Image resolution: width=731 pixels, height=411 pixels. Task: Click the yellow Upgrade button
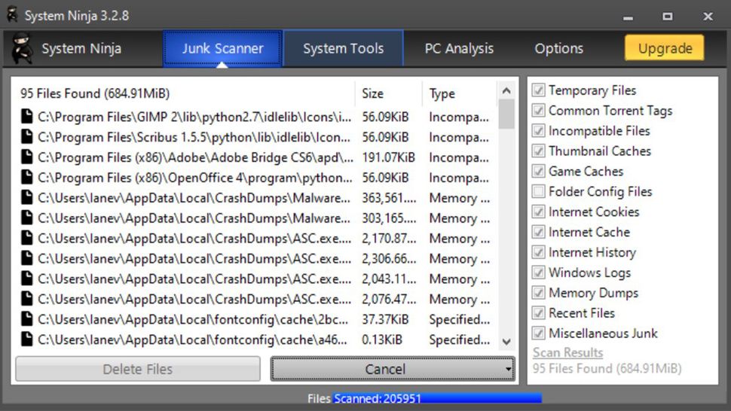point(665,48)
